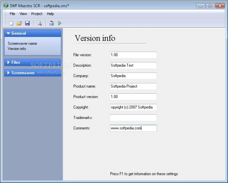Click the File version input field
228x183 pixels.
coord(133,55)
